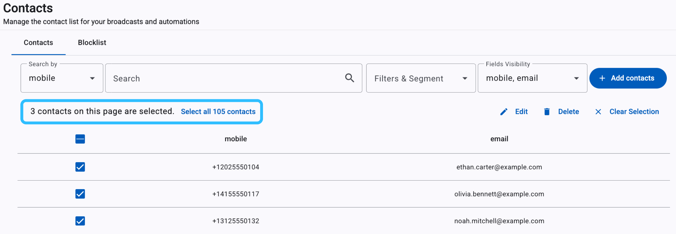The height and width of the screenshot is (234, 676).
Task: Click the mobile column header
Action: tap(236, 139)
